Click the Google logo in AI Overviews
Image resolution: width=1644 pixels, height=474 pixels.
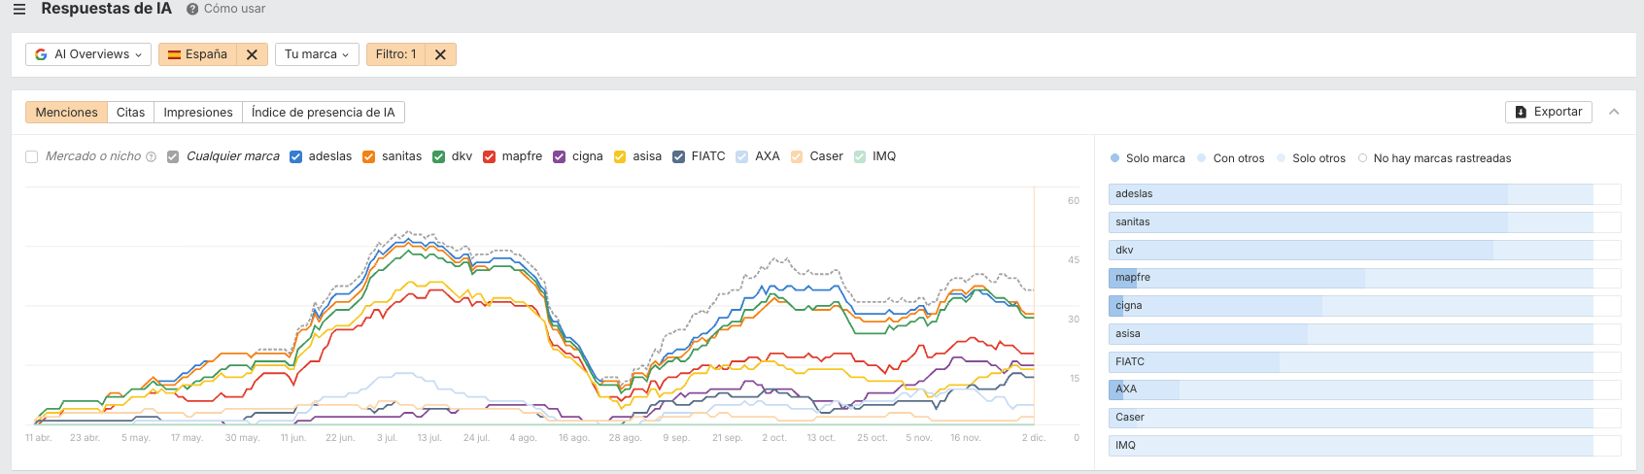(x=41, y=54)
